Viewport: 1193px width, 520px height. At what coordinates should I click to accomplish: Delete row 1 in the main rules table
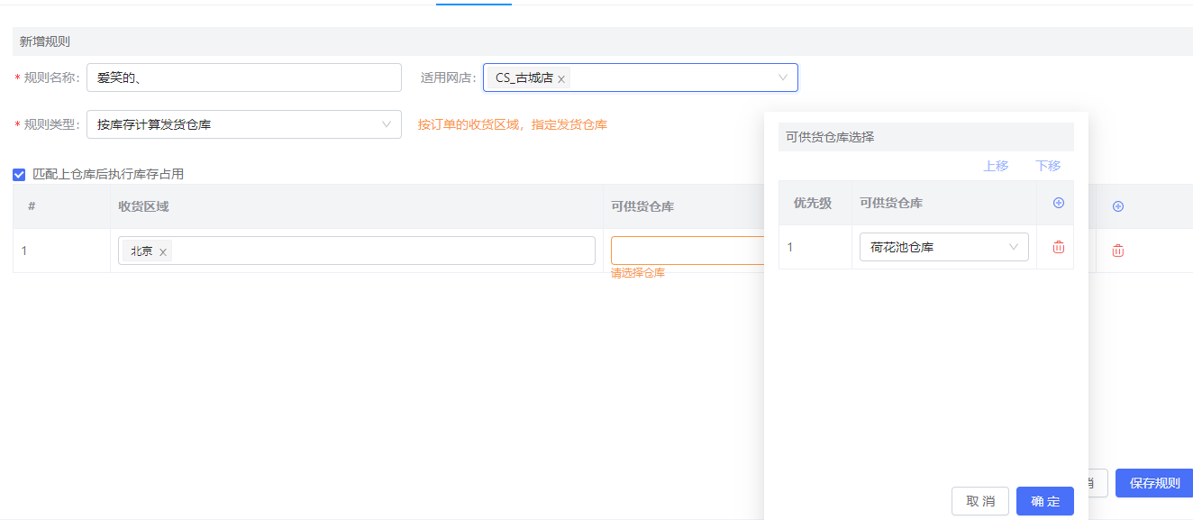pos(1118,251)
